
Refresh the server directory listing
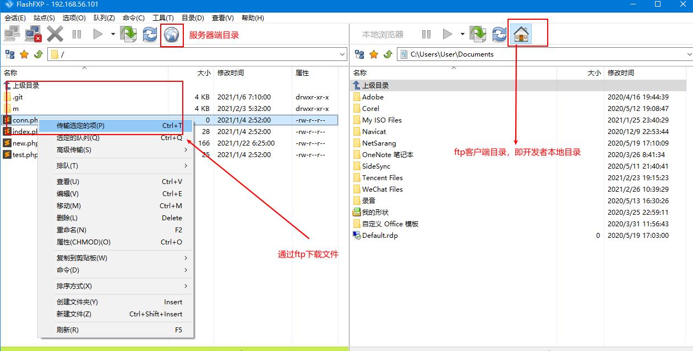150,35
